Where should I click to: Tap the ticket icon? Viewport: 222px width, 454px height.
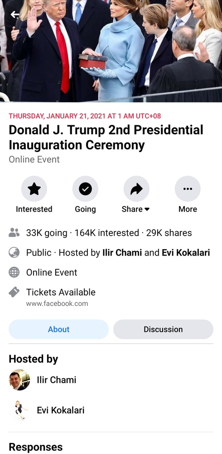click(x=14, y=292)
